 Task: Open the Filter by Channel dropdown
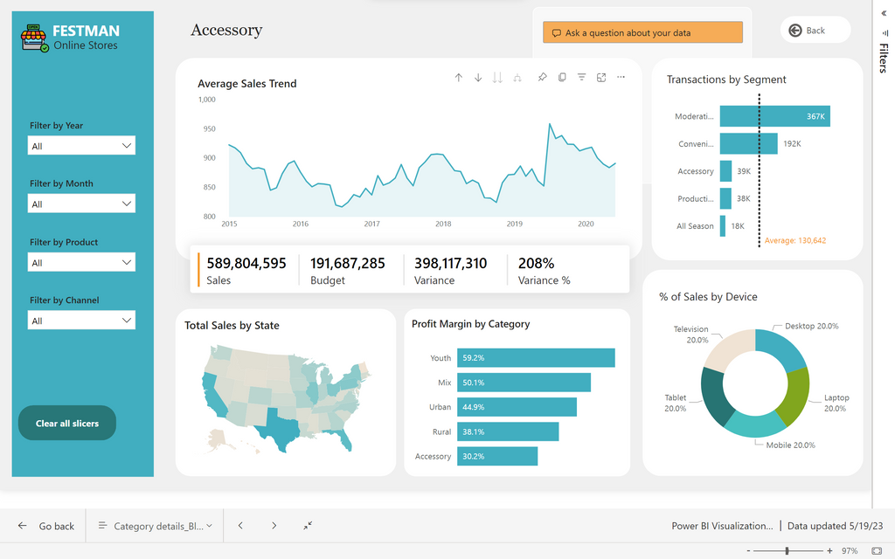pyautogui.click(x=82, y=321)
